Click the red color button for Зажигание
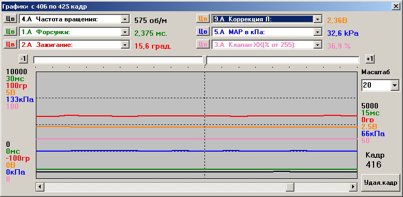This screenshot has height=197, width=403. click(x=10, y=44)
